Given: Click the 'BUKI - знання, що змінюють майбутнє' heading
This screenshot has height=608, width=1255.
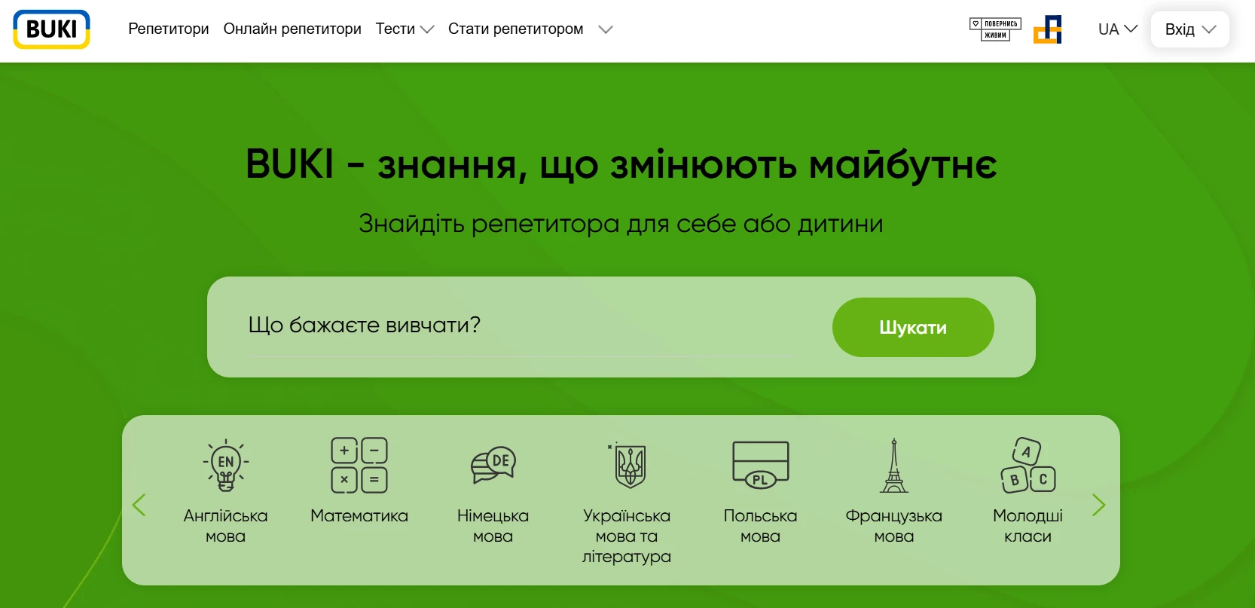Looking at the screenshot, I should (x=621, y=164).
